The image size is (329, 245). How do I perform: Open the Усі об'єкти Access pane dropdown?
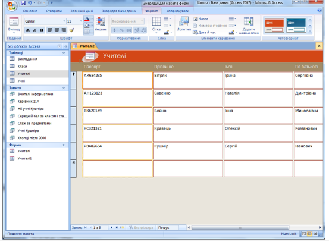tap(59, 46)
